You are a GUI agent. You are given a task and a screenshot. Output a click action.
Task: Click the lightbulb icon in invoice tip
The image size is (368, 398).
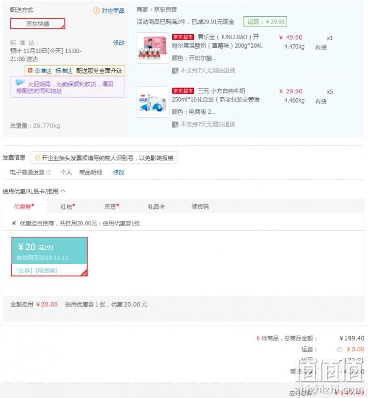[x=37, y=158]
